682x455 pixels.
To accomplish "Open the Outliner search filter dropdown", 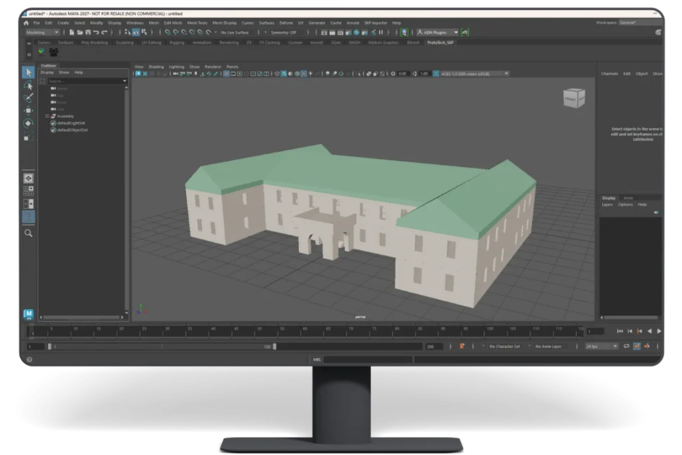I will (125, 81).
